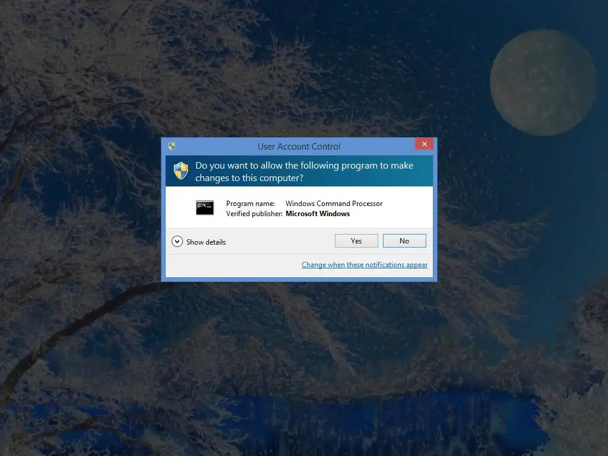Image resolution: width=608 pixels, height=456 pixels.
Task: Select the Windows Command Processor text
Action: [x=334, y=204]
